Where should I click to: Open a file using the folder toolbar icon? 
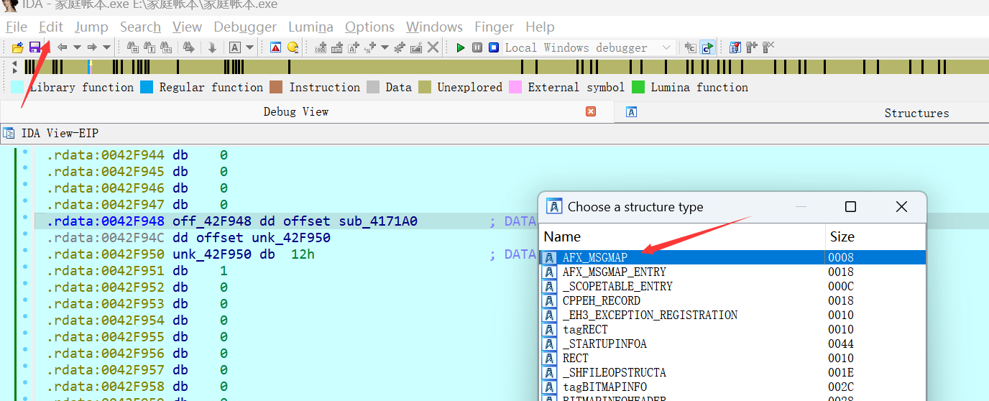[x=18, y=47]
